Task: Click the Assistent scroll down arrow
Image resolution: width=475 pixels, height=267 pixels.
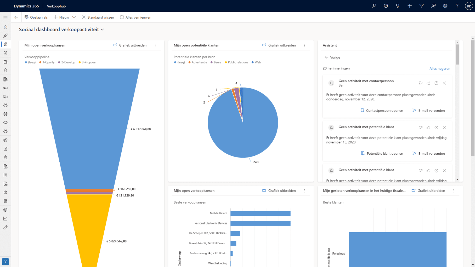Action: point(457,179)
